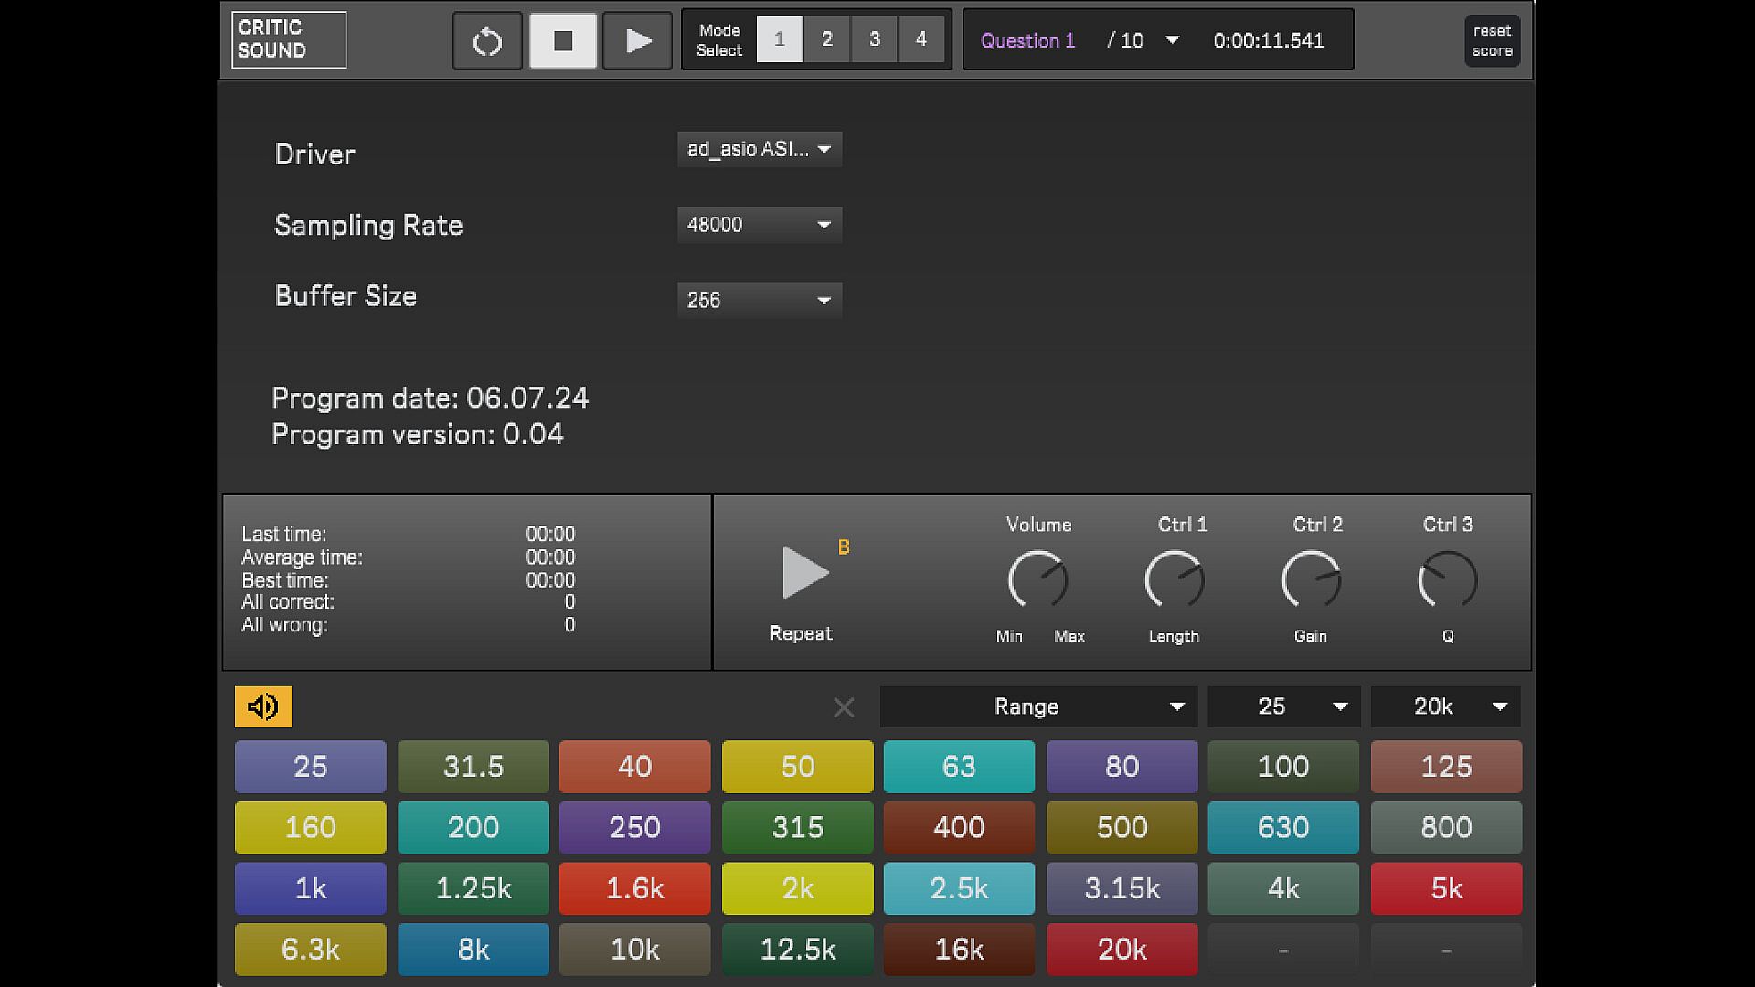Open the Driver dropdown
Screen dimensions: 1755x987
(x=759, y=149)
